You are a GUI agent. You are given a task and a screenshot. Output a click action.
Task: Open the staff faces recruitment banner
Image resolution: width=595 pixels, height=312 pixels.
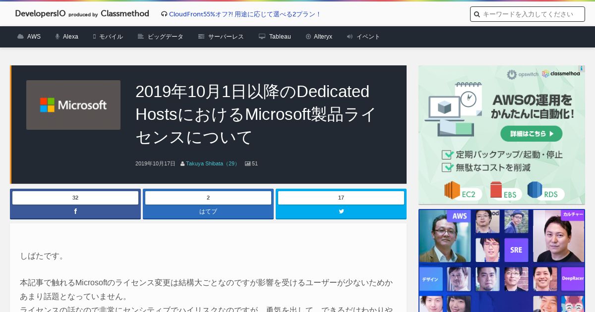[502, 260]
